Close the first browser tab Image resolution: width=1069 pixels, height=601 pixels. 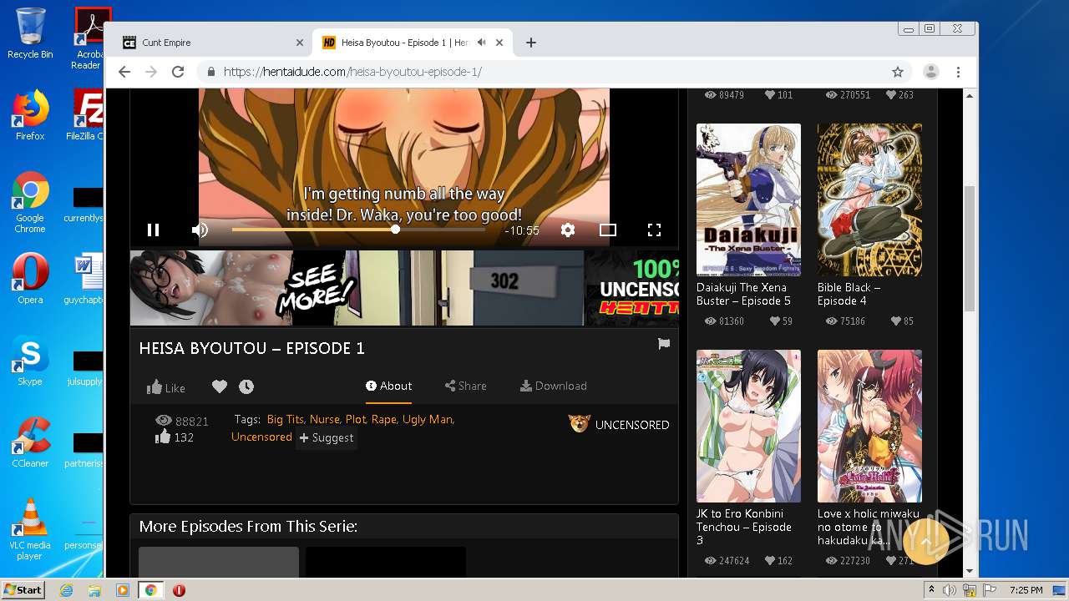(300, 43)
